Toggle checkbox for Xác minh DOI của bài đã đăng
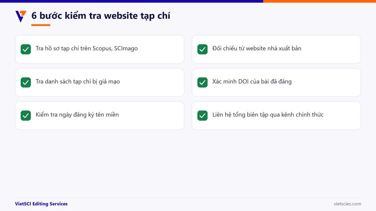The height and width of the screenshot is (211, 376). pyautogui.click(x=202, y=83)
